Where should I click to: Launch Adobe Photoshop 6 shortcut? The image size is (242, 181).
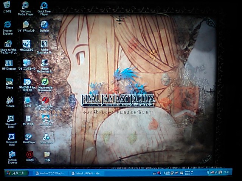[x=45, y=66]
